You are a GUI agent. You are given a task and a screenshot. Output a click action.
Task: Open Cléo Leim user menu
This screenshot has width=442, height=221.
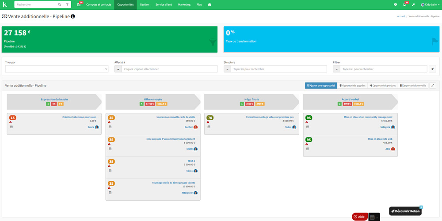pos(430,4)
